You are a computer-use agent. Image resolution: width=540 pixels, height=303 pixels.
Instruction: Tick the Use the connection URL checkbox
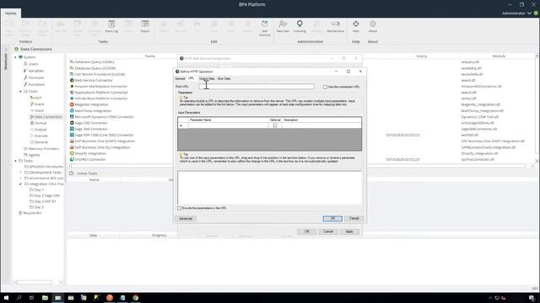pyautogui.click(x=325, y=87)
